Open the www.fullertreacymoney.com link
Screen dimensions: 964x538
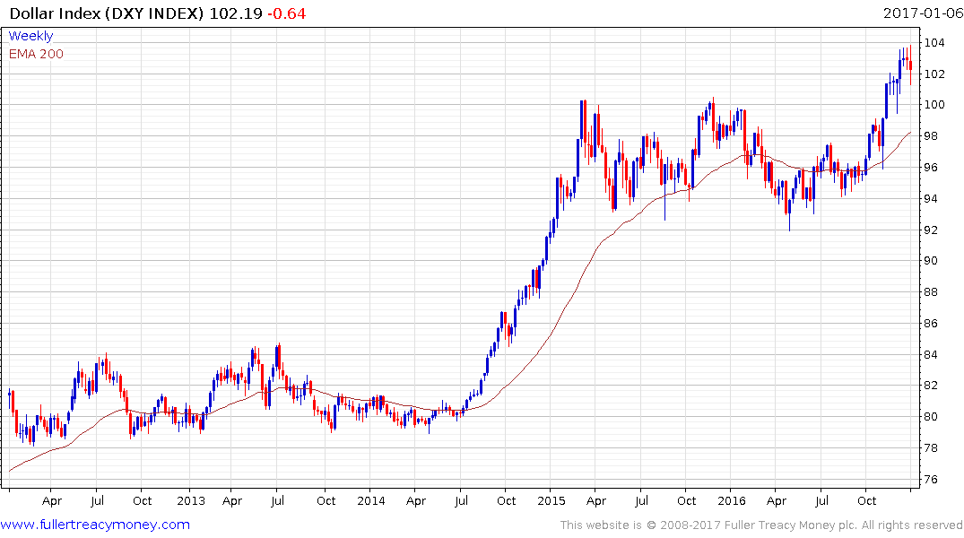pos(95,525)
